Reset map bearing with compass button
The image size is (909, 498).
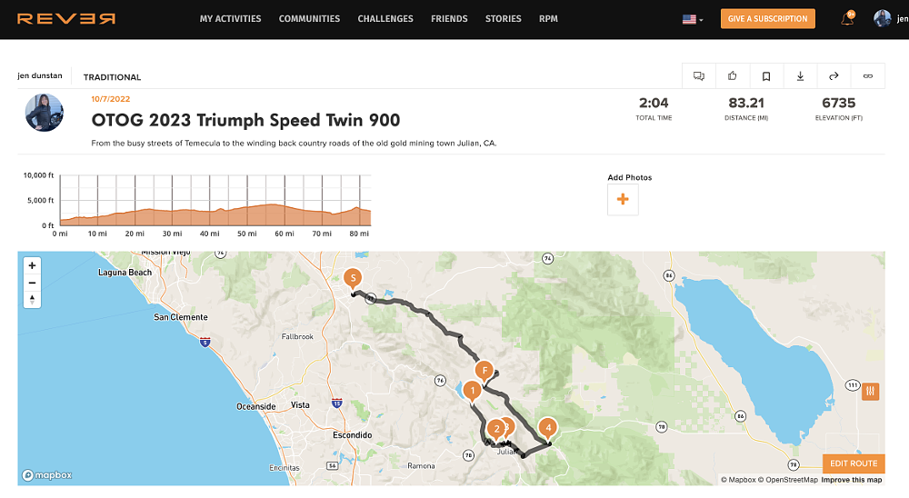(32, 300)
